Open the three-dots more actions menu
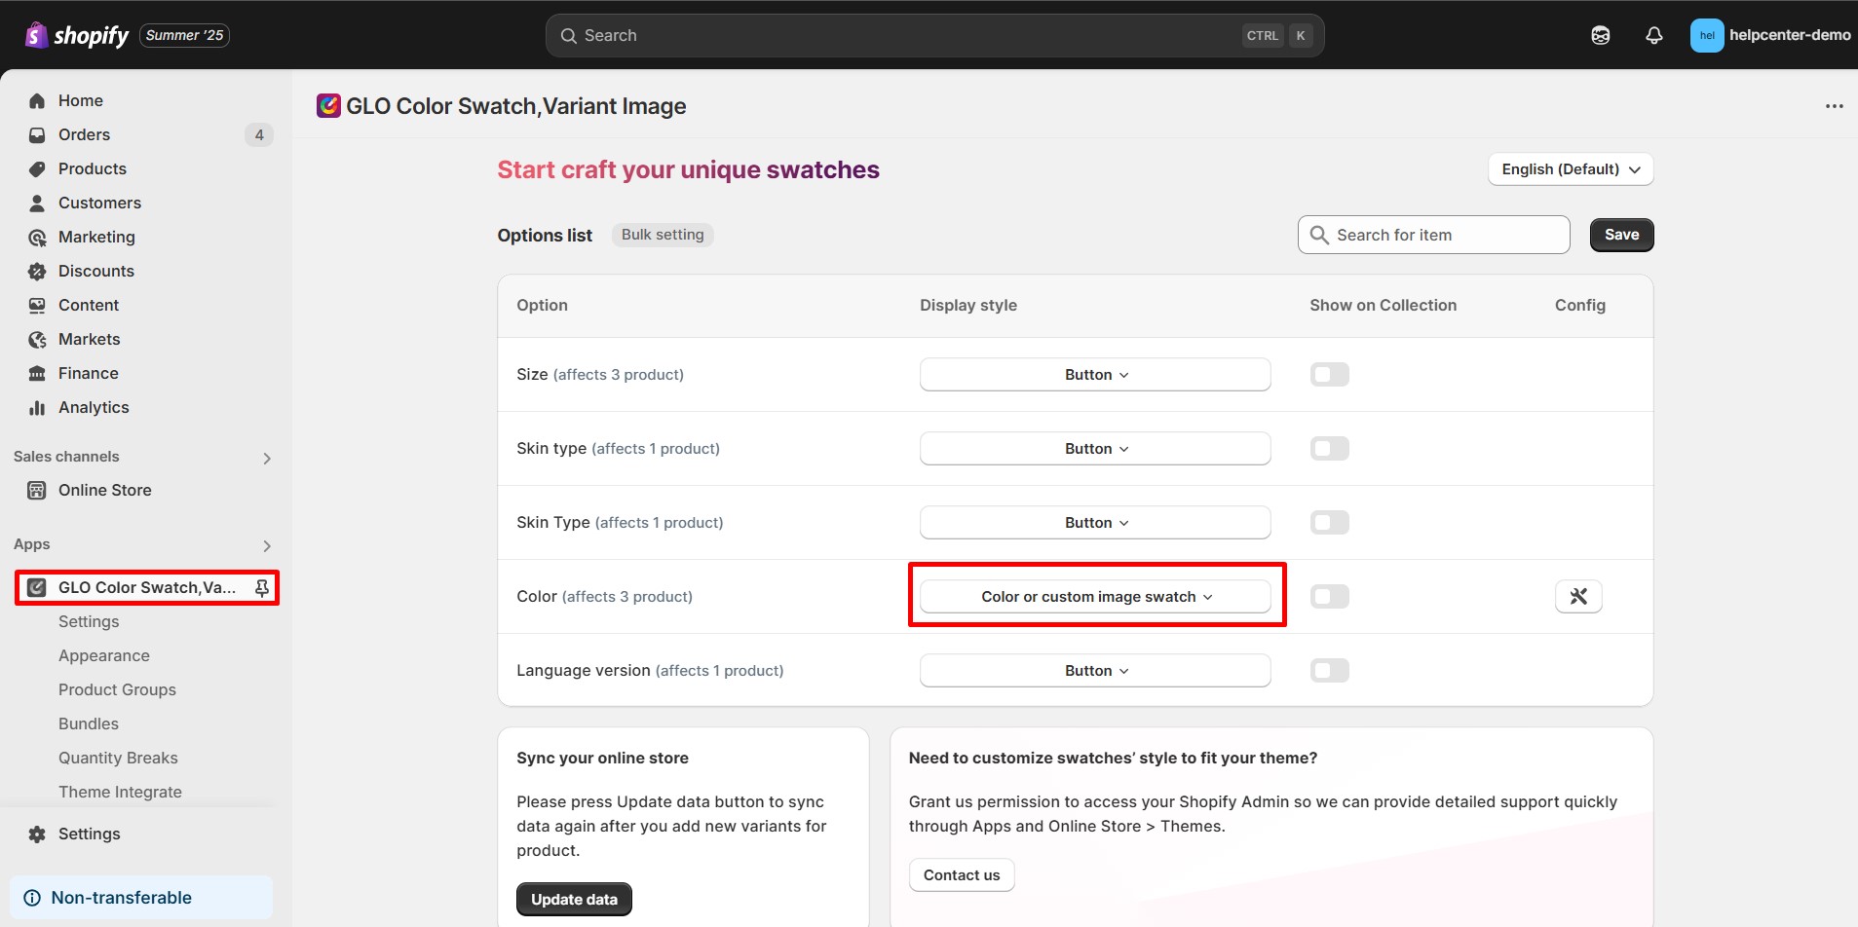 click(1834, 106)
